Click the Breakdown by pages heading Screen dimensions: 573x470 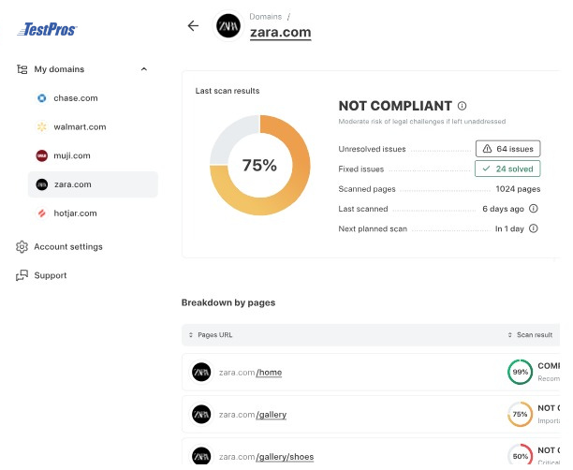coord(228,302)
